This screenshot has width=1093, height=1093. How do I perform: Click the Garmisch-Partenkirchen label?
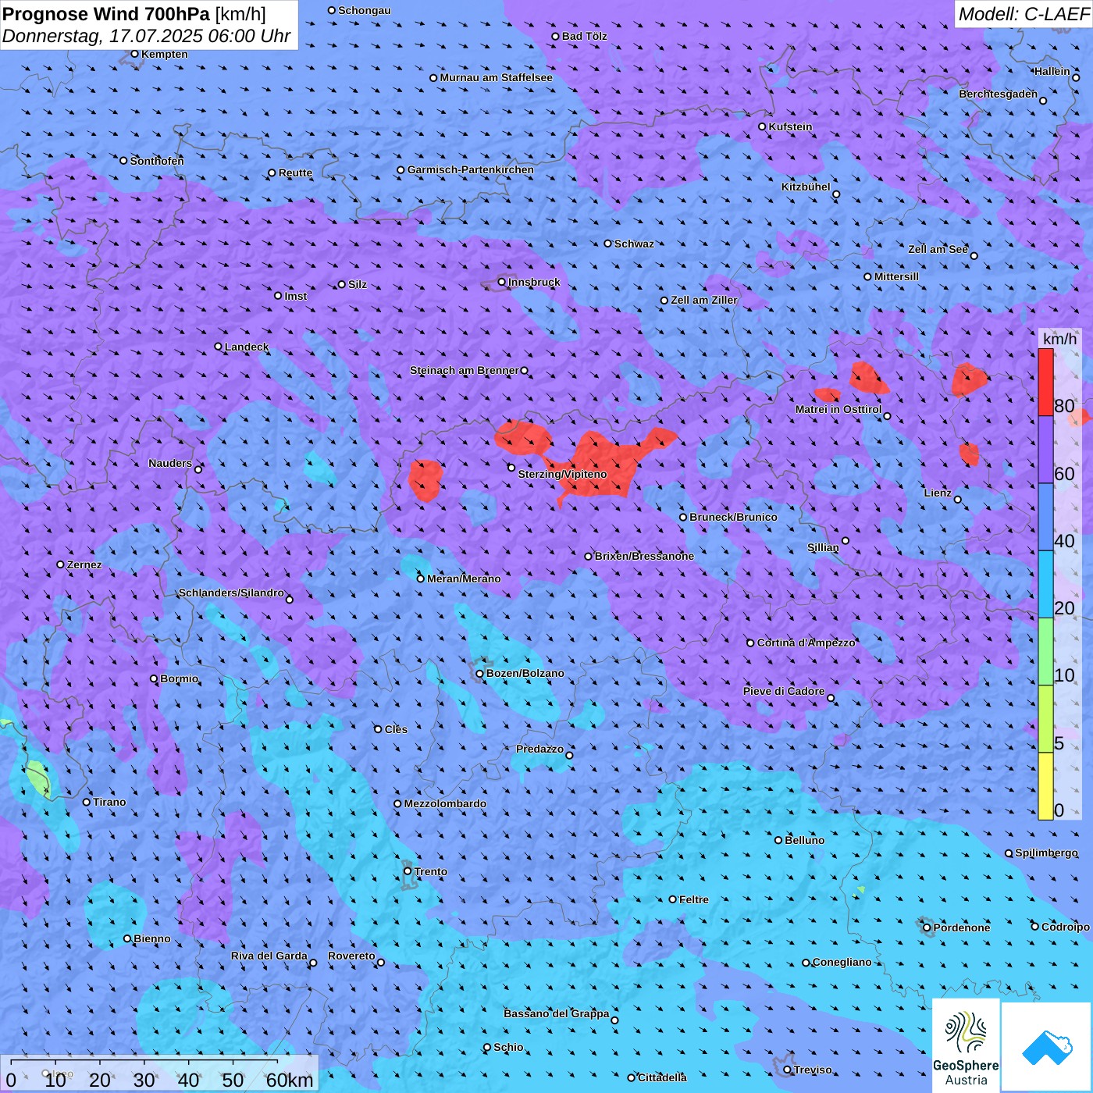point(471,169)
